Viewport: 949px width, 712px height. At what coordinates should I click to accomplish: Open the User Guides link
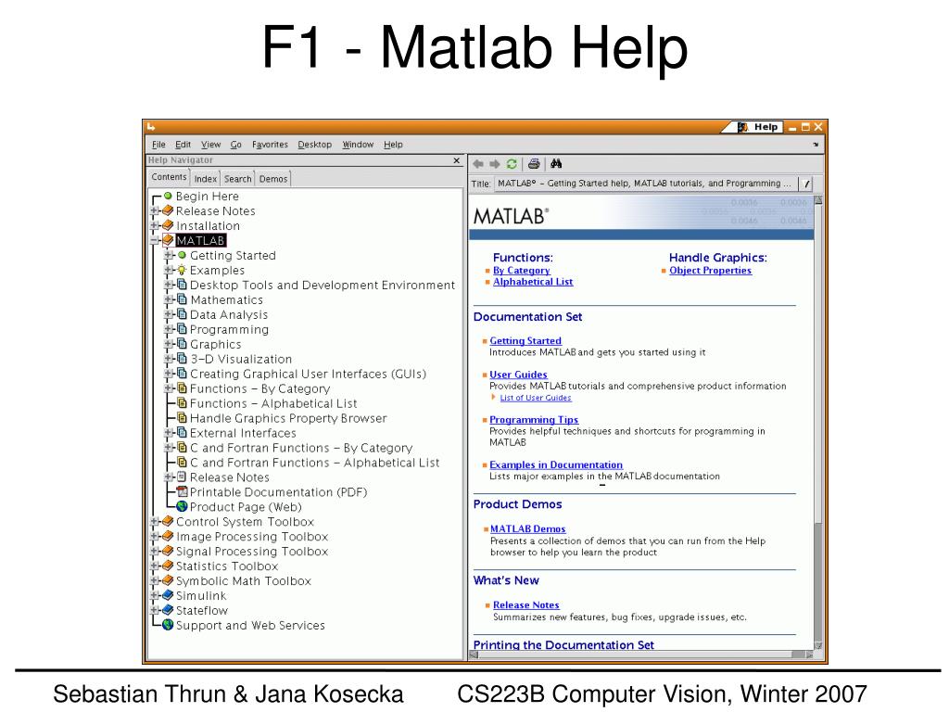[518, 375]
